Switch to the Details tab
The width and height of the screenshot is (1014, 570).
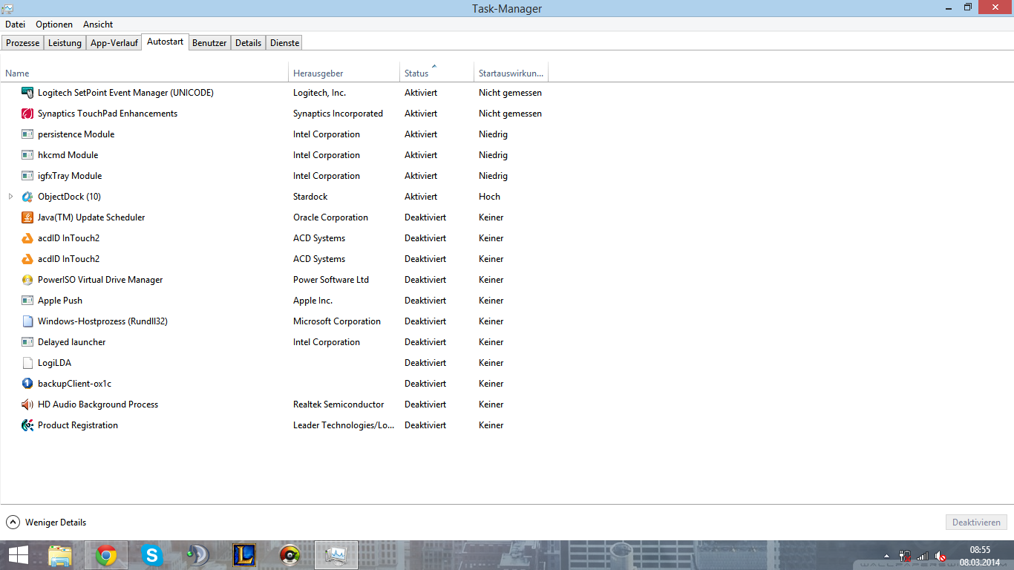(x=248, y=43)
